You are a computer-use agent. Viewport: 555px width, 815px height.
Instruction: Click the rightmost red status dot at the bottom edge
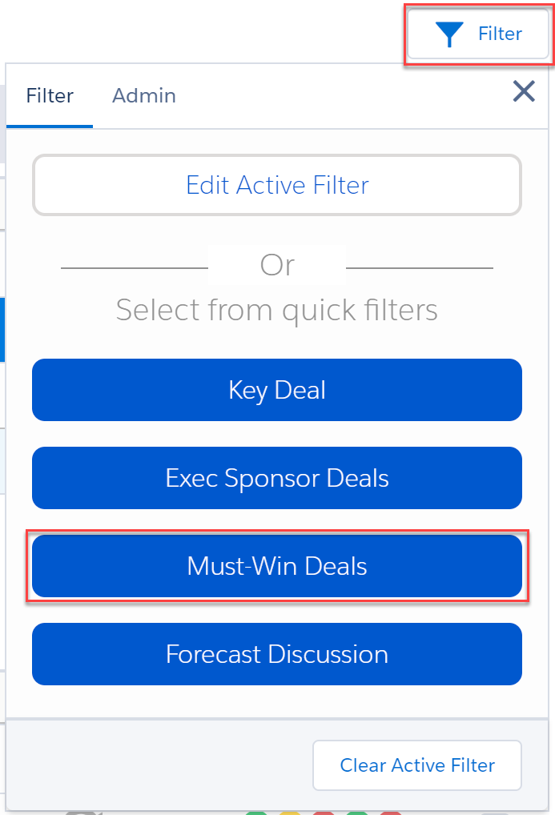[391, 813]
